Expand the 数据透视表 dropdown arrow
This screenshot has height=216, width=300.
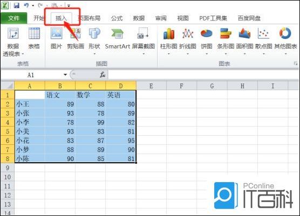(x=23, y=54)
